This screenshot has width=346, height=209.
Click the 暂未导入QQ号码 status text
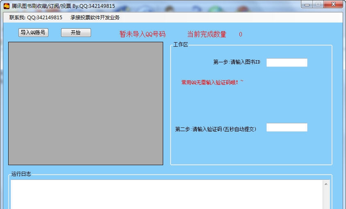pyautogui.click(x=142, y=34)
